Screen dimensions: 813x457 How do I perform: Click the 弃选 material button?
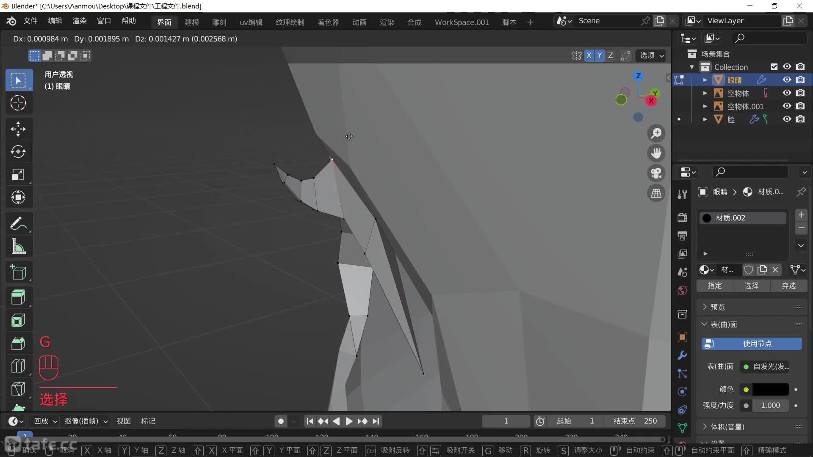tap(789, 286)
